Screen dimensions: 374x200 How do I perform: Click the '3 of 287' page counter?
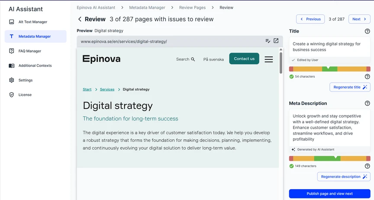pyautogui.click(x=336, y=19)
